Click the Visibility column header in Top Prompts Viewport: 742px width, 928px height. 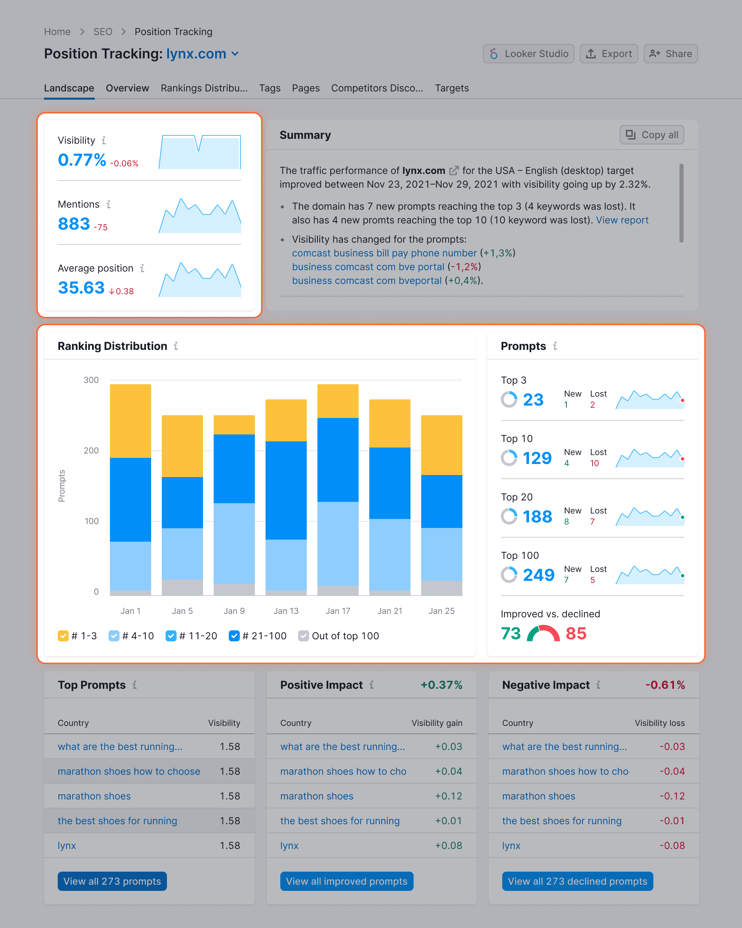(224, 723)
